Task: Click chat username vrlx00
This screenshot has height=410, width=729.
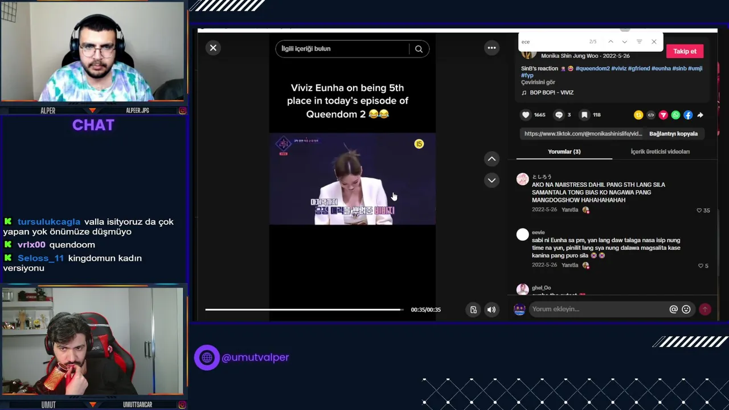Action: click(31, 245)
